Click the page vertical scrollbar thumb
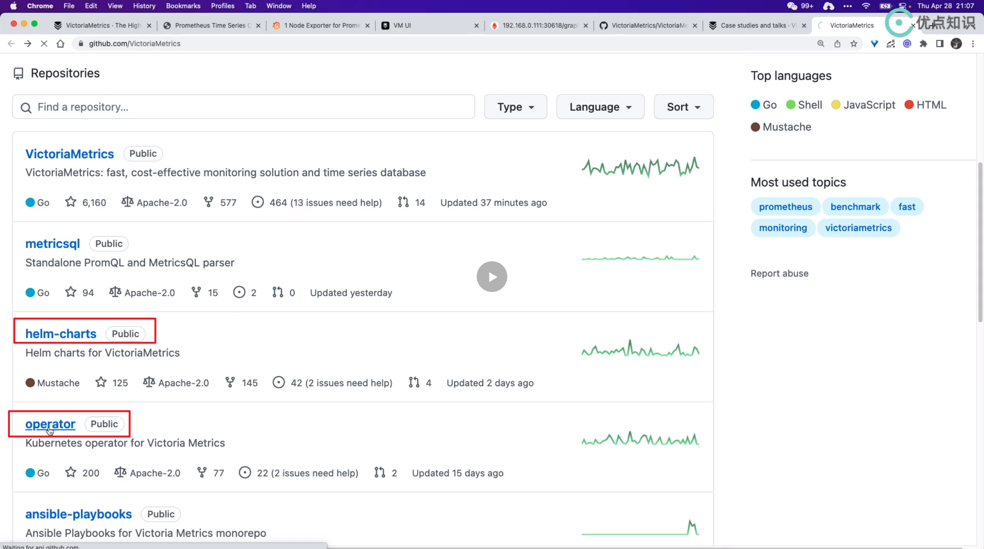The height and width of the screenshot is (549, 984). point(980,242)
